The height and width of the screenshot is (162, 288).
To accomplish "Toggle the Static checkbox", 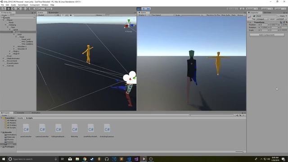I will [x=279, y=16].
